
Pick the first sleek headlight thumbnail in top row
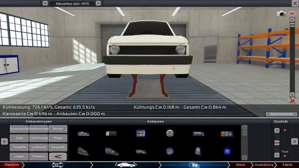pos(83,134)
